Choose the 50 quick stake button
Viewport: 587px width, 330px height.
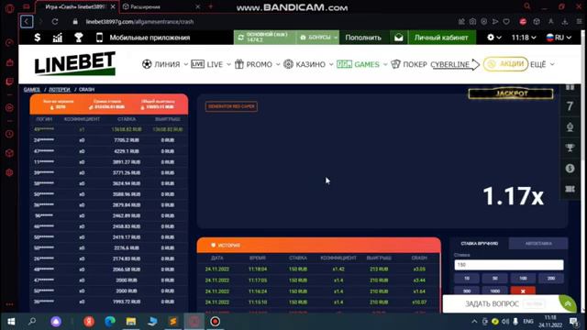pos(495,279)
